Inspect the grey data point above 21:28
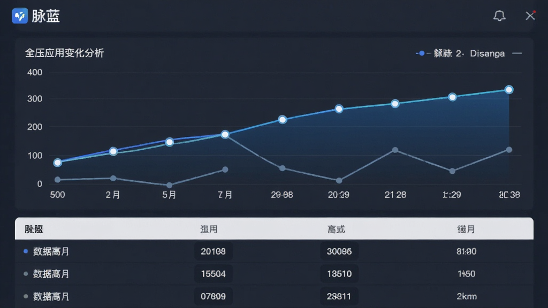Viewport: 548px width, 308px height. point(395,150)
